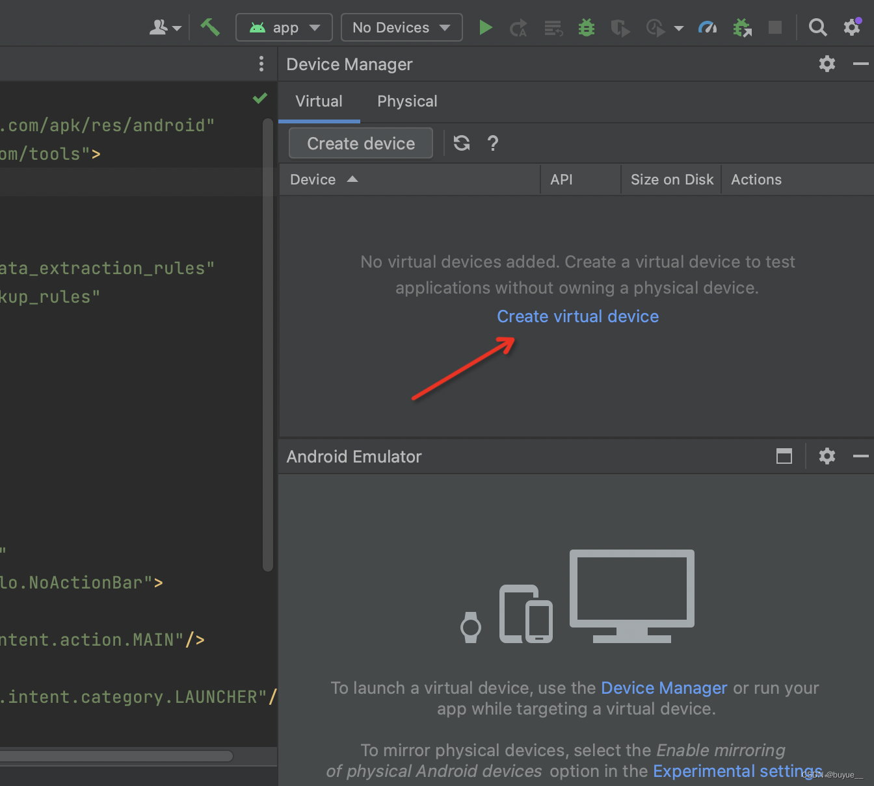The image size is (874, 786).
Task: Click the om/tools code line
Action: coord(51,154)
